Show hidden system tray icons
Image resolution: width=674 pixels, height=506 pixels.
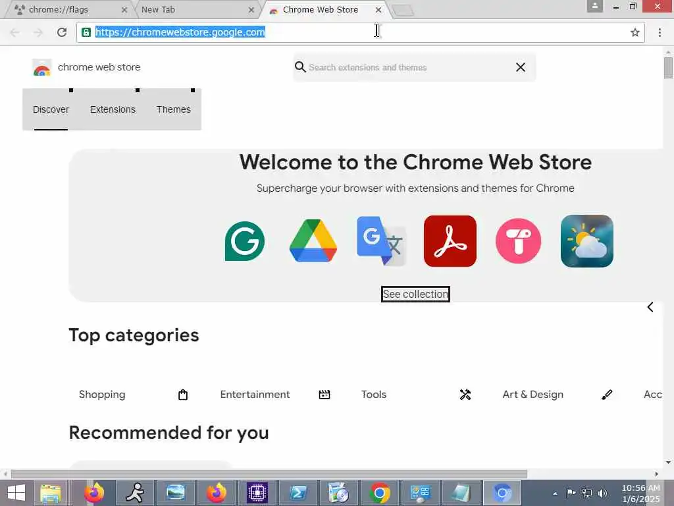(555, 493)
